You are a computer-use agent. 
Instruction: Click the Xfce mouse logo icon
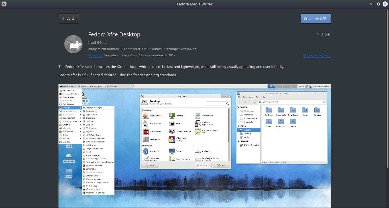click(x=73, y=44)
